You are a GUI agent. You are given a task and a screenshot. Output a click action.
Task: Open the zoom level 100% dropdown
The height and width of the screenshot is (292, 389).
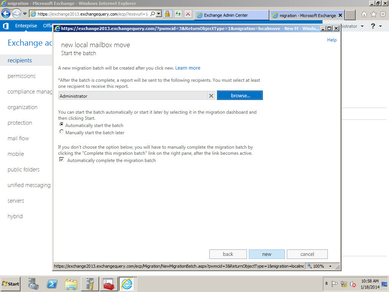tap(330, 266)
